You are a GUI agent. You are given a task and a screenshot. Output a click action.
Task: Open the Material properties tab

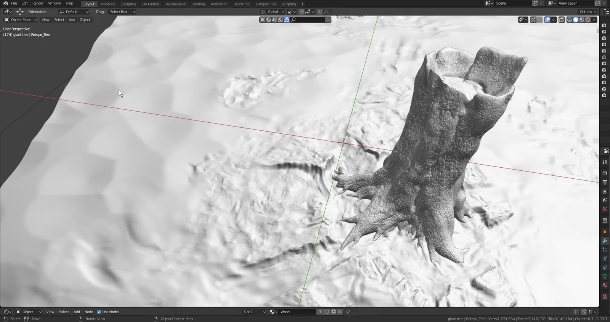pyautogui.click(x=605, y=285)
